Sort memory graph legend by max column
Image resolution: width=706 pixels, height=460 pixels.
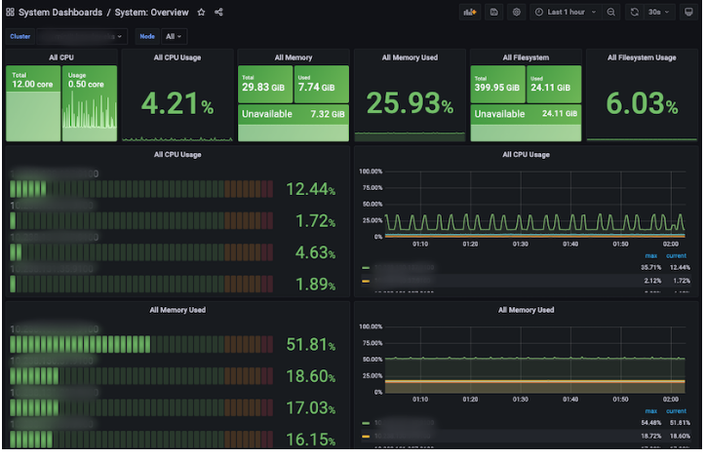click(x=651, y=411)
